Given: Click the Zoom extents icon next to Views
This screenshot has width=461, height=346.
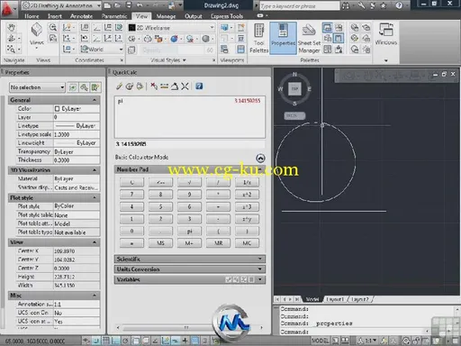Looking at the screenshot, I should pyautogui.click(x=53, y=28).
